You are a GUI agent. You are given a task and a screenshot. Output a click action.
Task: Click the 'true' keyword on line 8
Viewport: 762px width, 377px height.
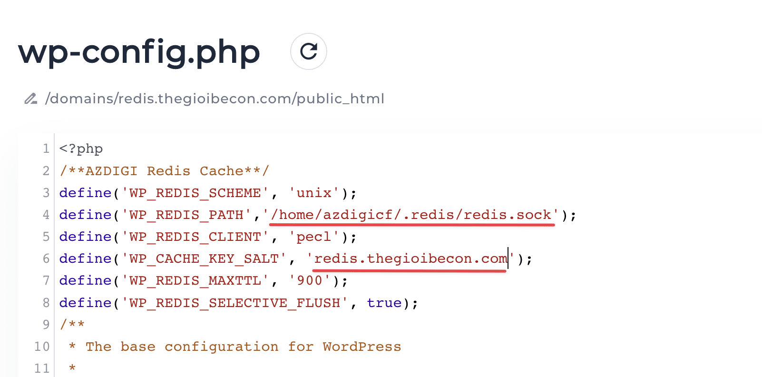point(384,303)
